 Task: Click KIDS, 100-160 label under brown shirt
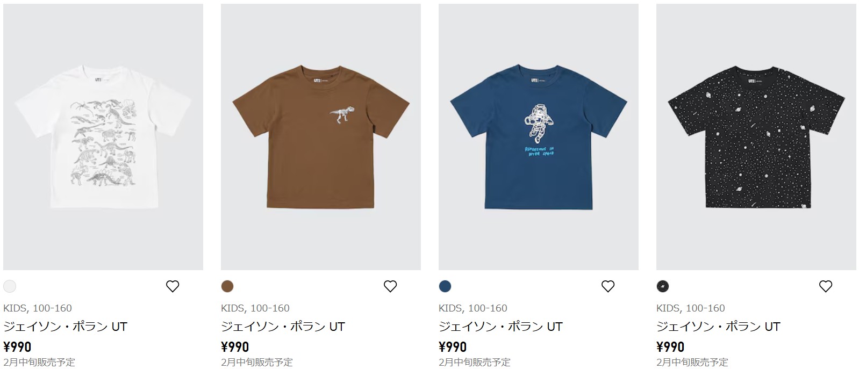(255, 308)
